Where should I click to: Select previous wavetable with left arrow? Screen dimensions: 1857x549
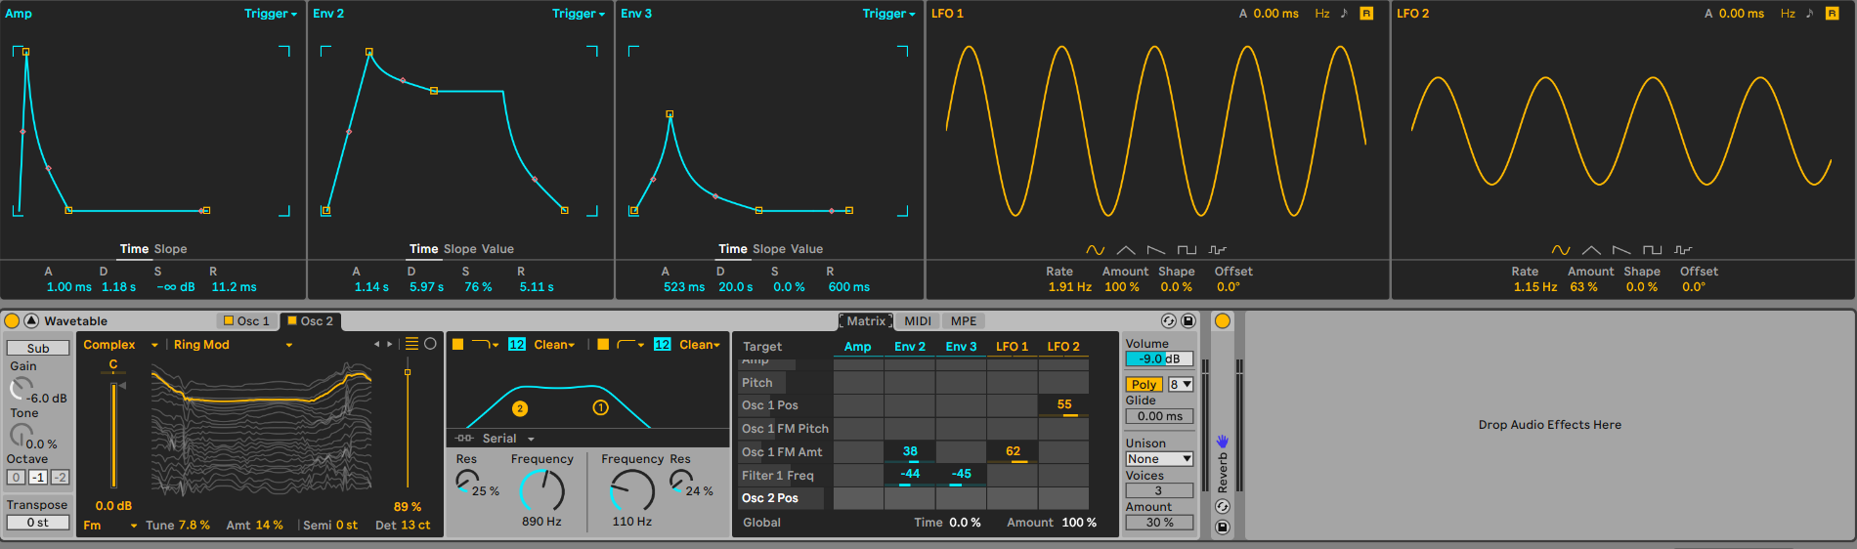(x=376, y=344)
